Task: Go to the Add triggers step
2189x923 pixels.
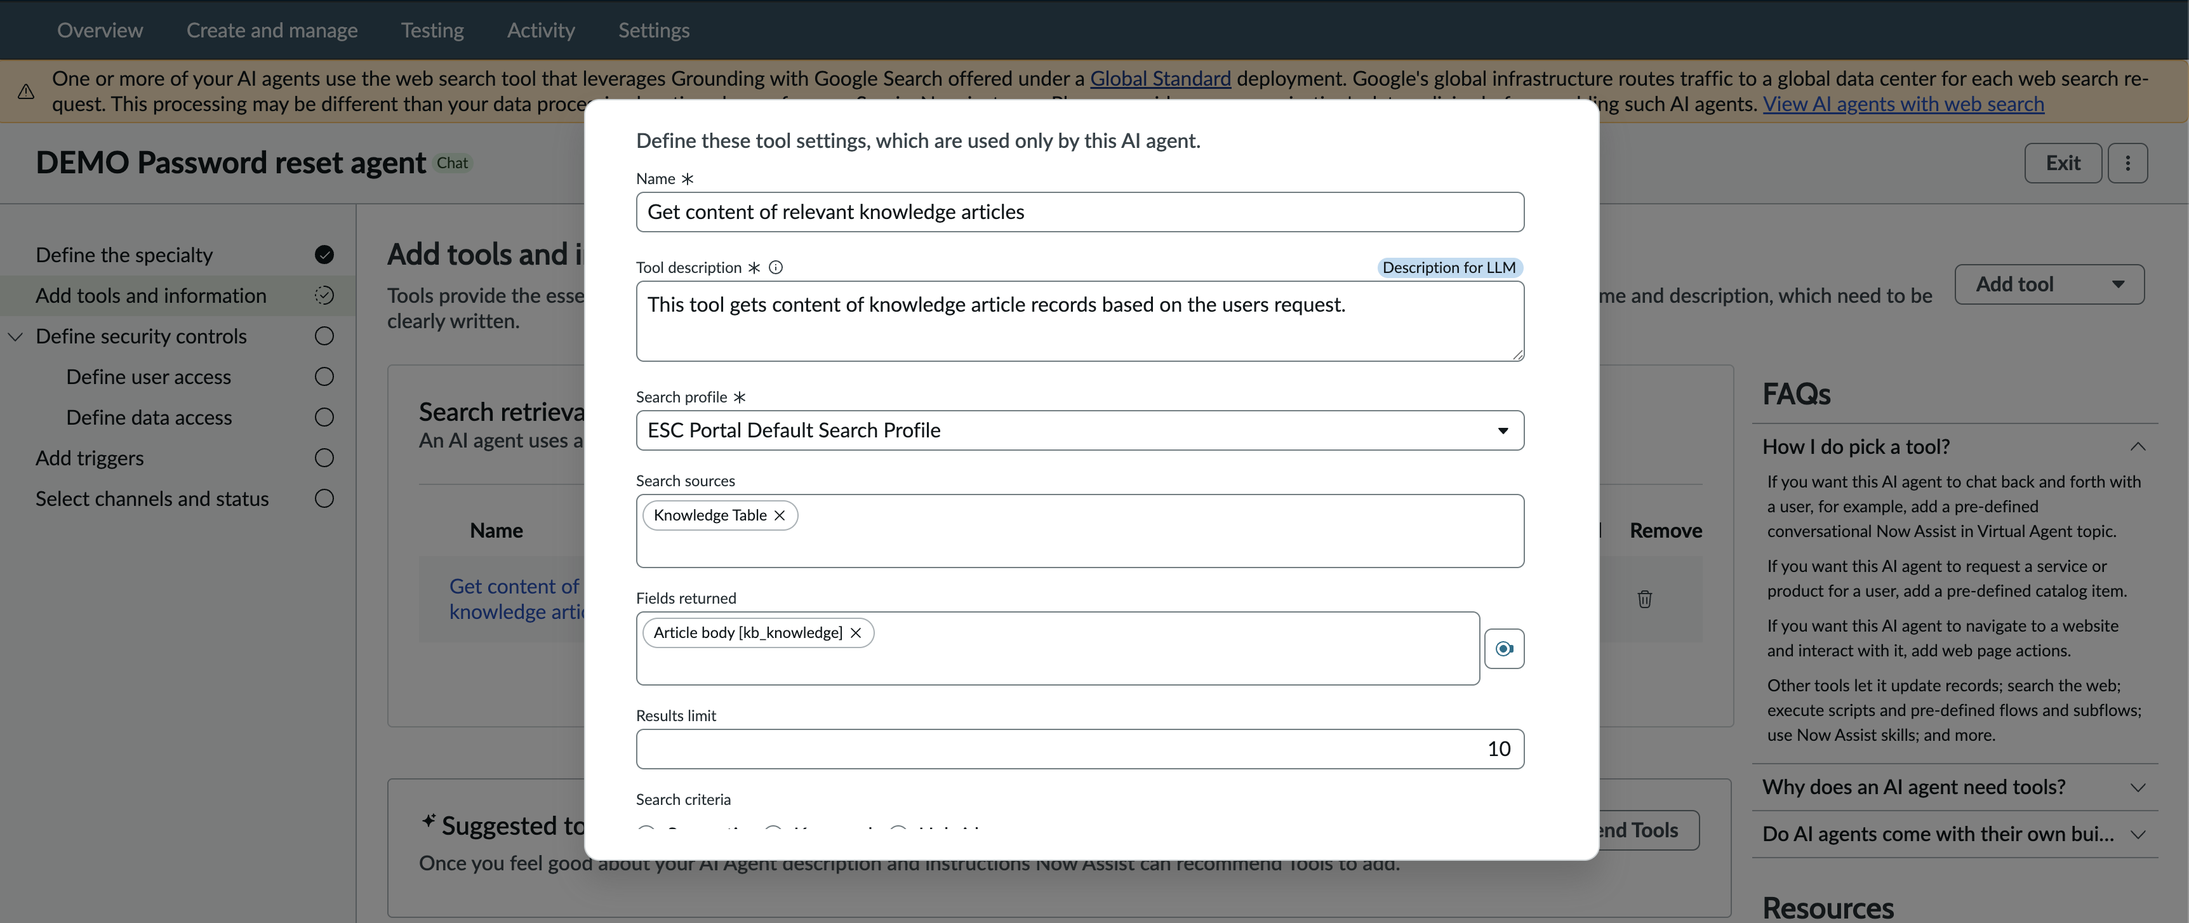Action: pos(90,458)
